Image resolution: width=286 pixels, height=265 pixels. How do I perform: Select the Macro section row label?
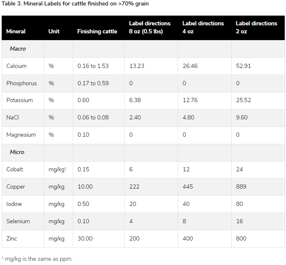[18, 49]
